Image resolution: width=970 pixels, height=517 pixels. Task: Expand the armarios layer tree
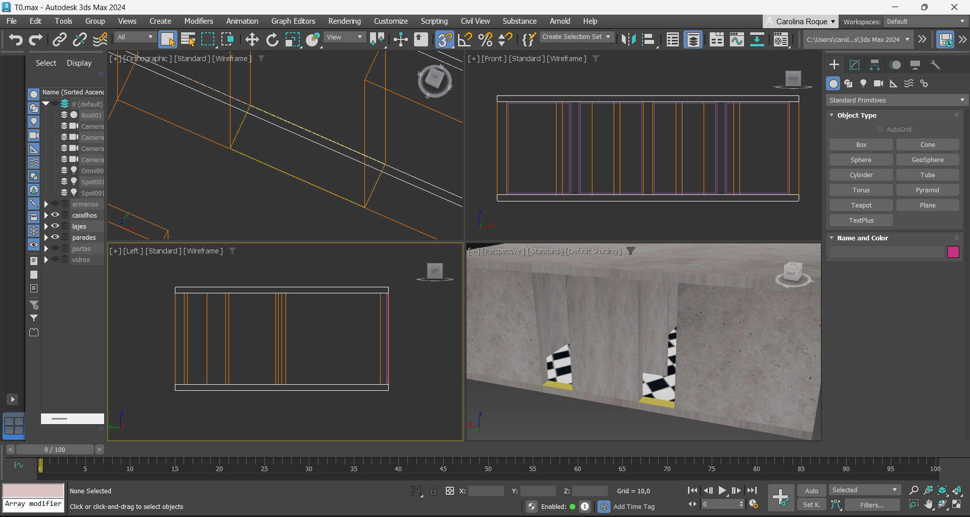tap(46, 204)
